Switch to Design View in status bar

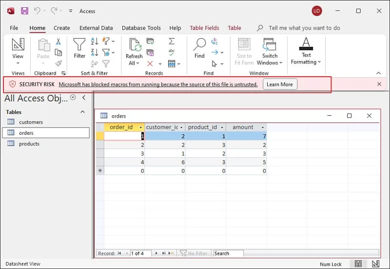pyautogui.click(x=375, y=264)
